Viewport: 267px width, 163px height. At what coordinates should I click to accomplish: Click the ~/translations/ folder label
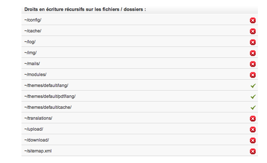[x=38, y=118]
